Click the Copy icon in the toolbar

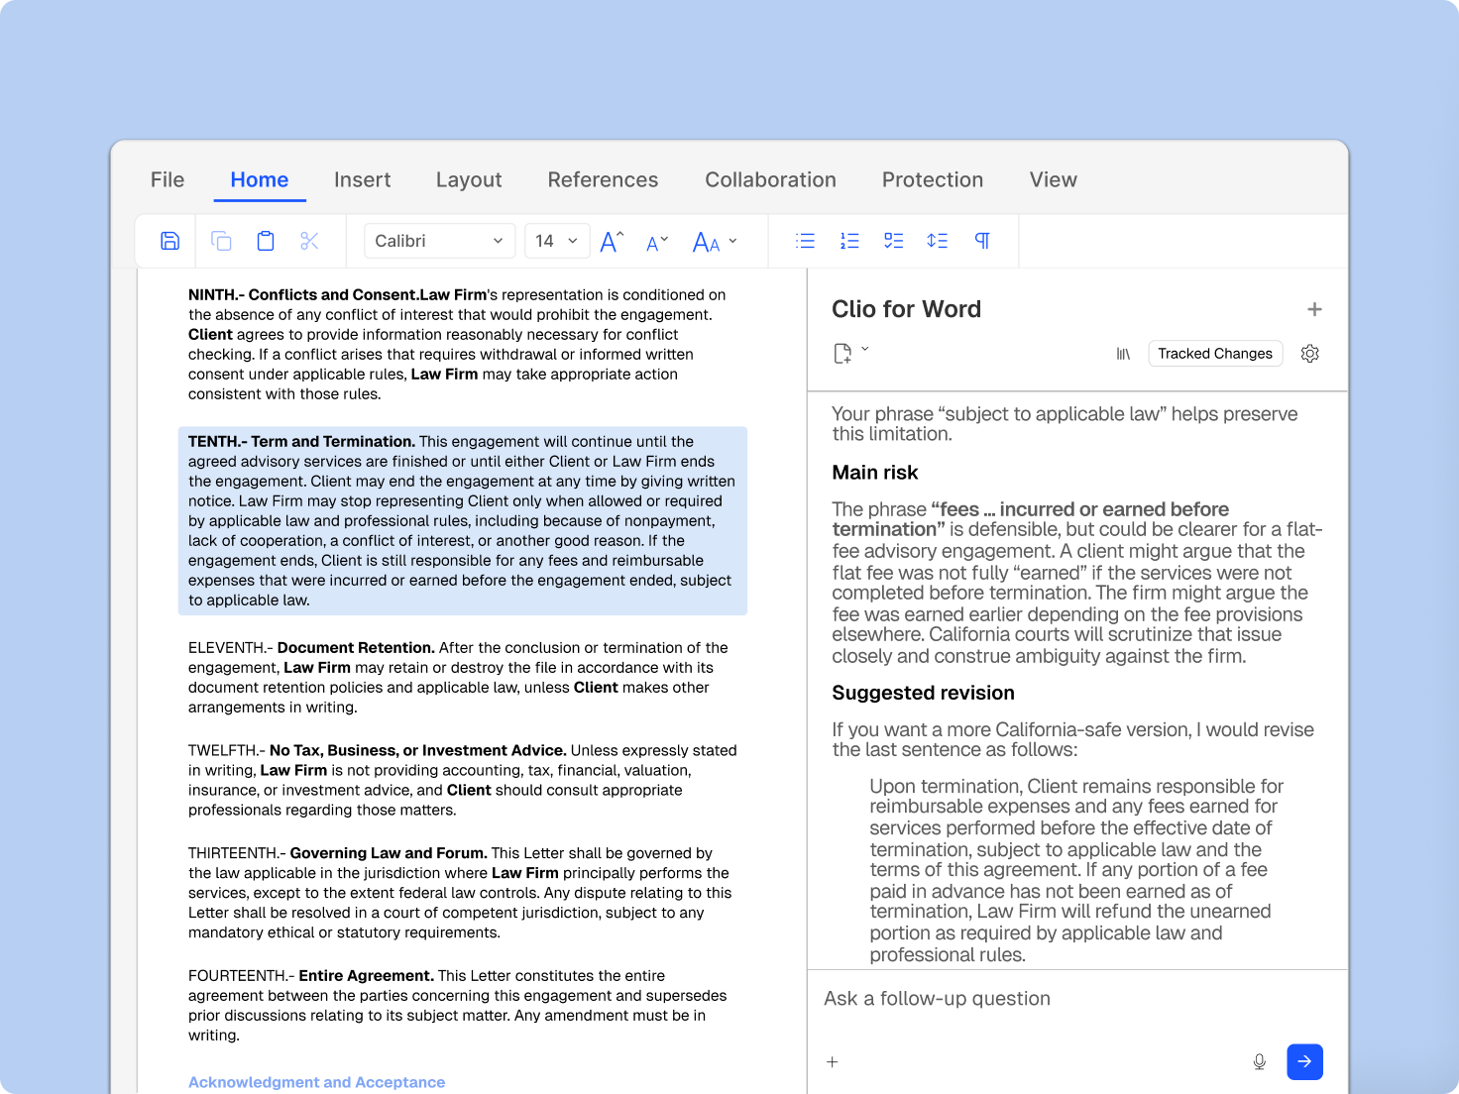221,241
